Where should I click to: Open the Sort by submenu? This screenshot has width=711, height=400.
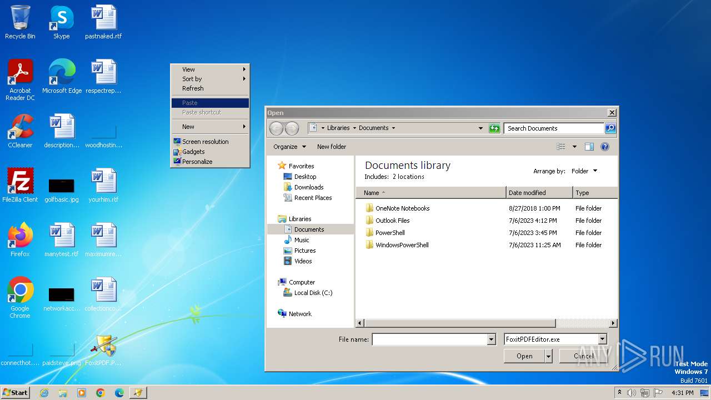210,79
